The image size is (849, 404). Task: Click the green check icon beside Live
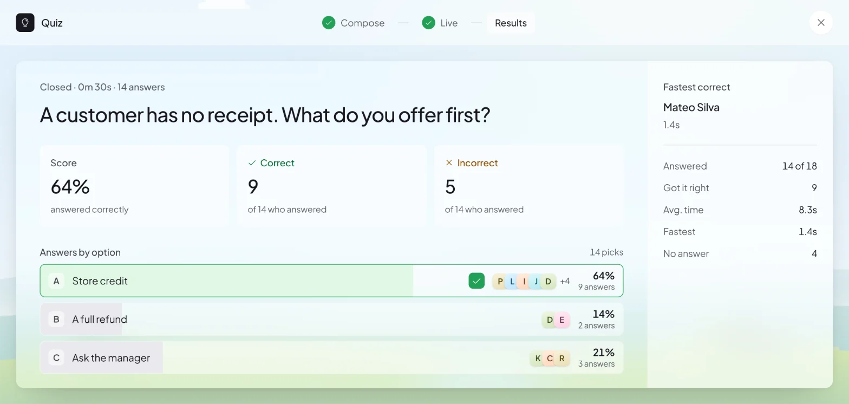point(428,23)
